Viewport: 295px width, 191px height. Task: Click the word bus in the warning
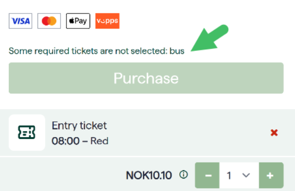point(177,51)
